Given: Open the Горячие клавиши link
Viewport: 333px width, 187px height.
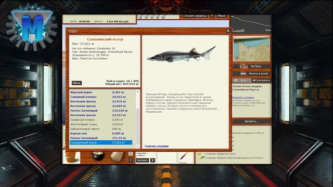Looking at the screenshot, I should point(157,146).
